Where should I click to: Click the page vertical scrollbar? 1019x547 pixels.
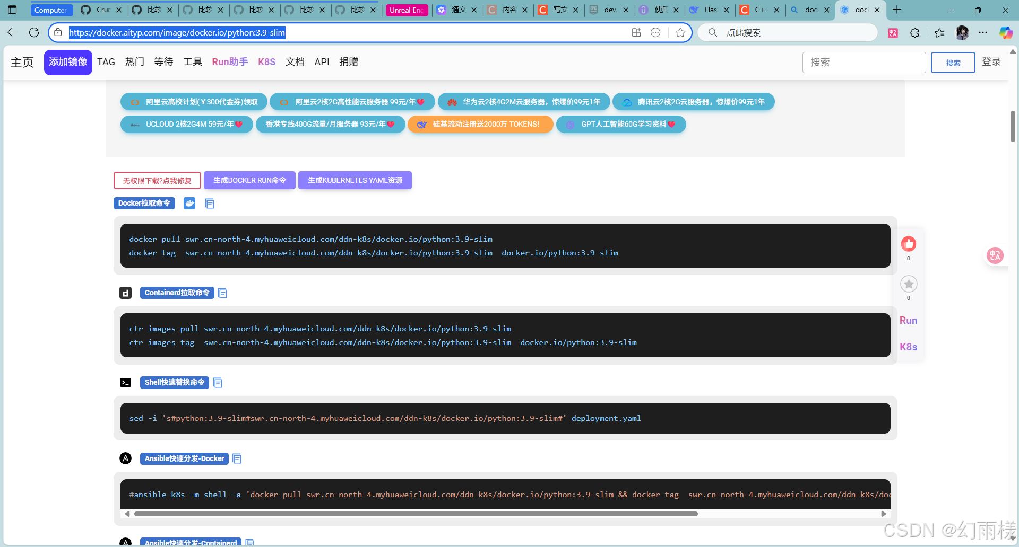[1013, 126]
